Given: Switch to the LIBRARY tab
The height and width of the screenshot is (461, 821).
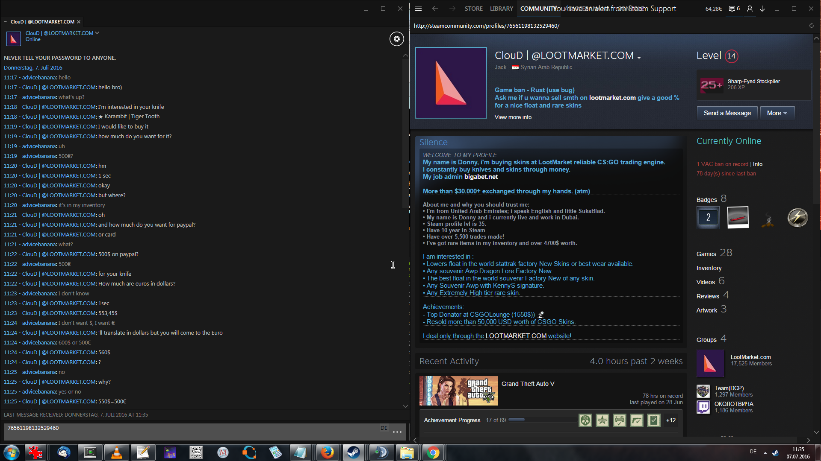Looking at the screenshot, I should click(x=501, y=9).
